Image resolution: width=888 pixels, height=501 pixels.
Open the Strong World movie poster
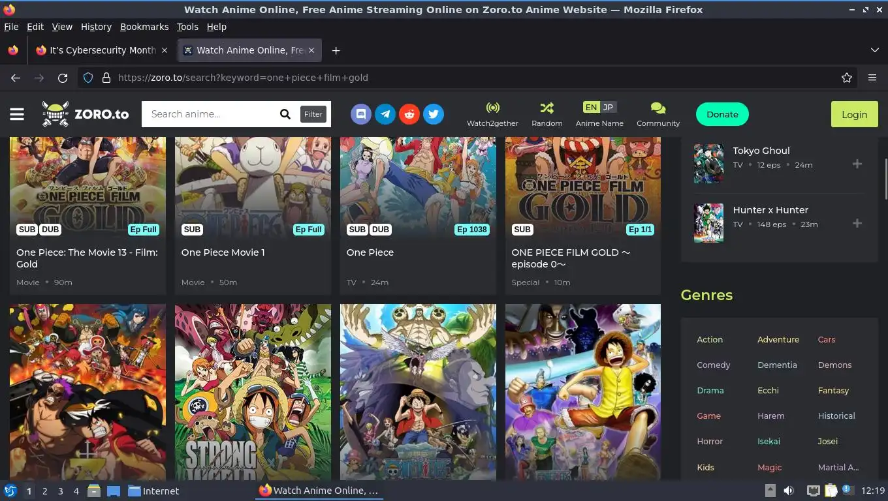pyautogui.click(x=253, y=392)
